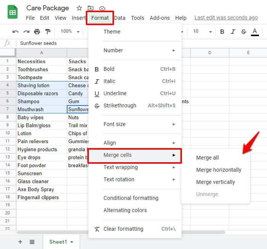267x249 pixels.
Task: Select row 1 header
Action: [x=8, y=61]
